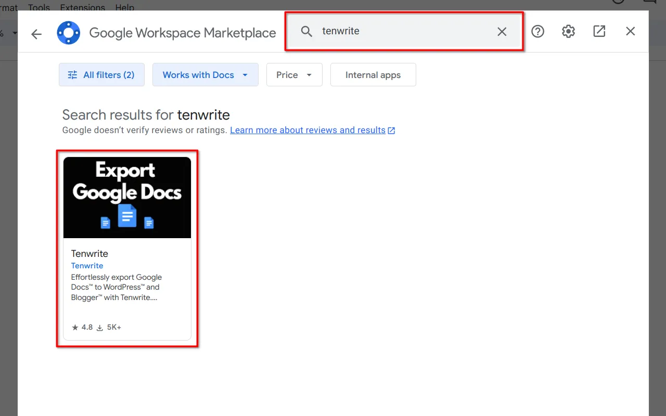Click the magnifying glass search icon
The width and height of the screenshot is (666, 416).
tap(306, 31)
